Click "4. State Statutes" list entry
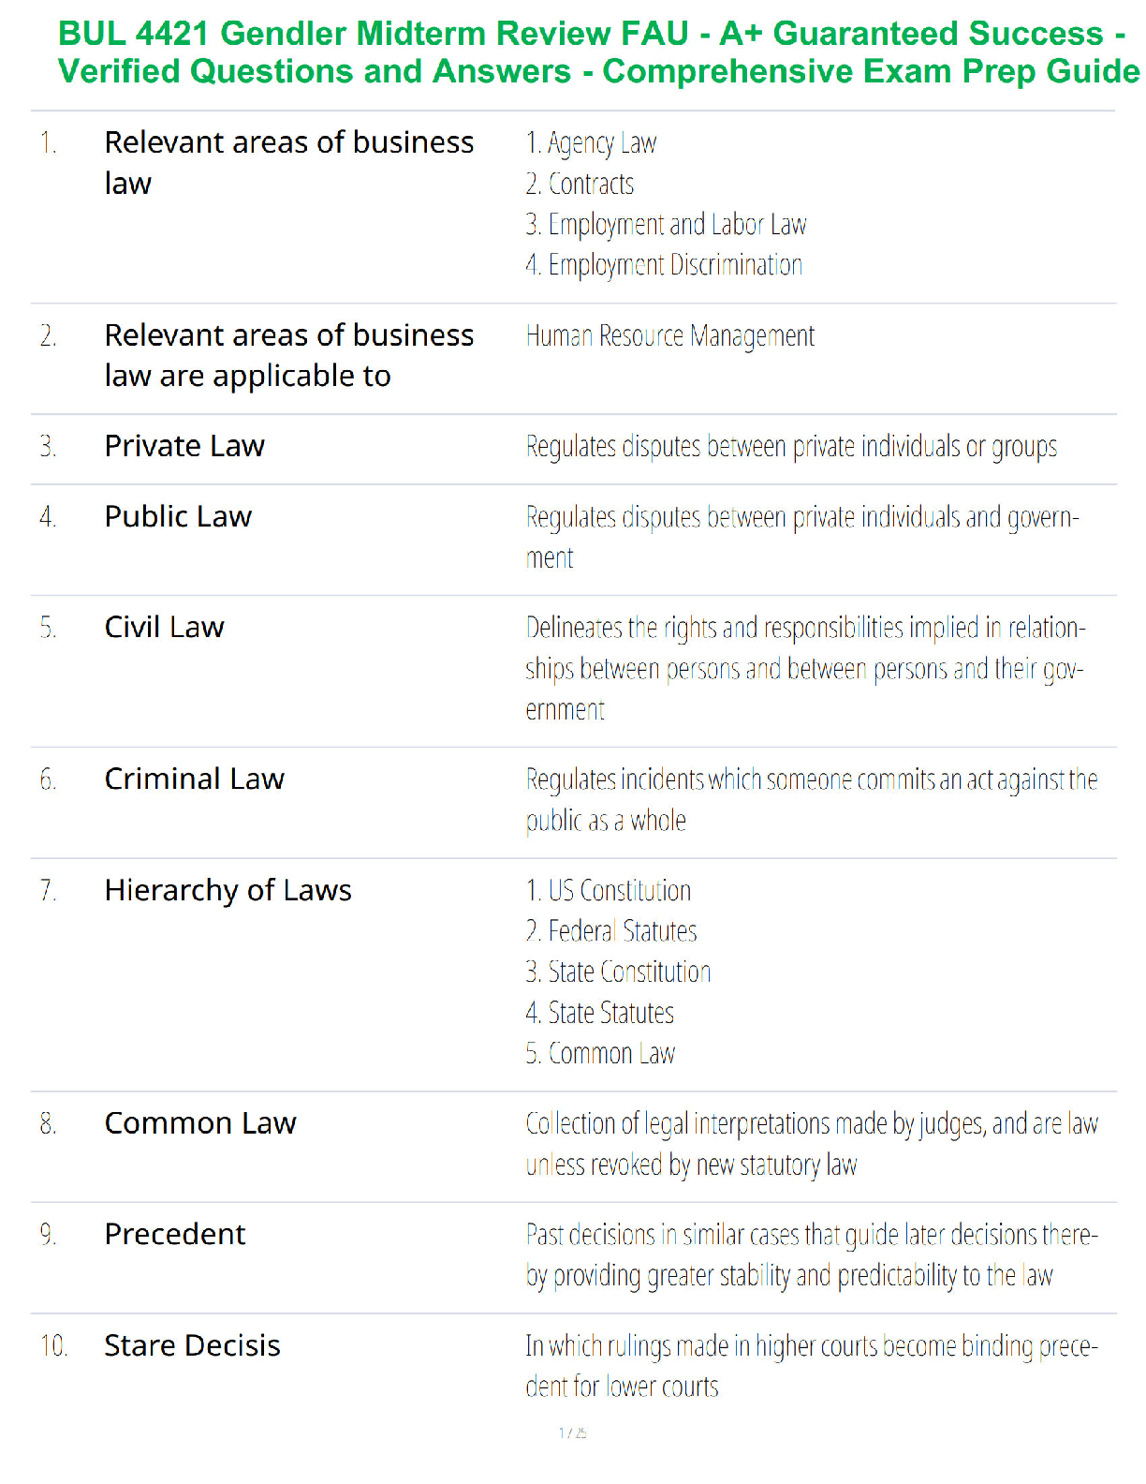 point(599,1013)
